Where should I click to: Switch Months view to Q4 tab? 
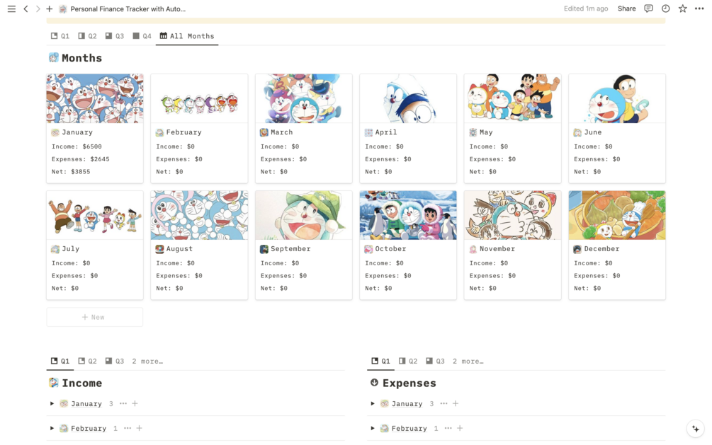[142, 36]
